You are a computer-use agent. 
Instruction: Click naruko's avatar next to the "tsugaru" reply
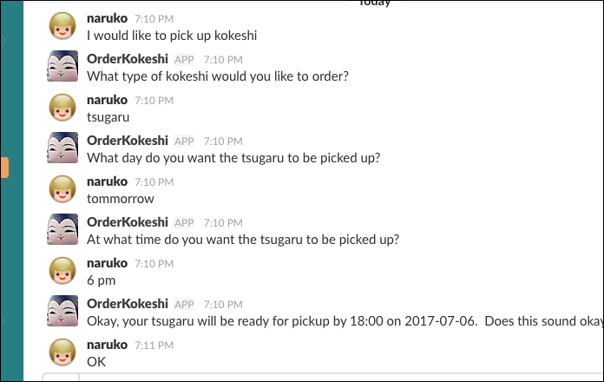click(x=64, y=109)
